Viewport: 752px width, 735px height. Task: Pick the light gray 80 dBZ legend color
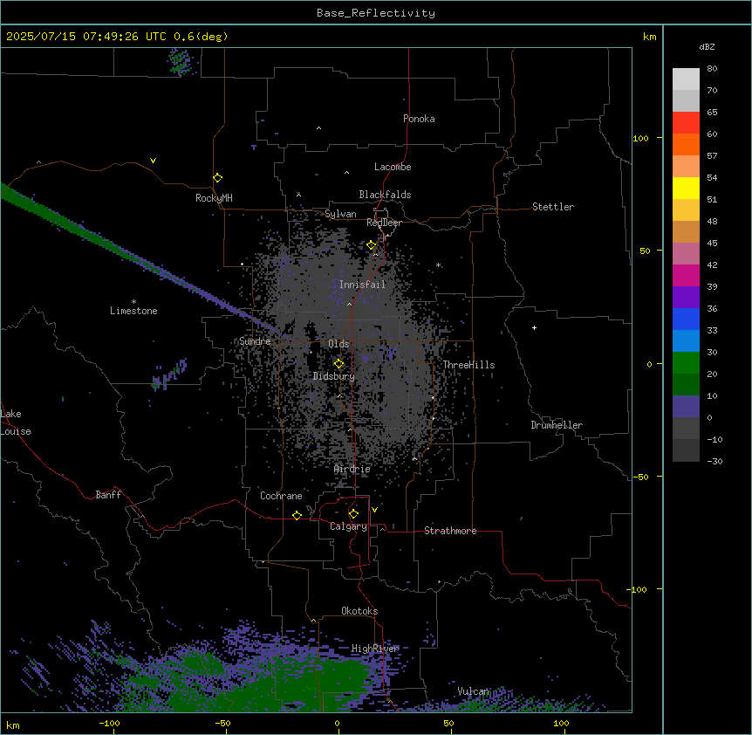(x=686, y=79)
